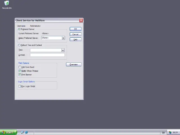Click the Print Options group label
Image resolution: width=180 pixels, height=135 pixels.
coord(24,63)
